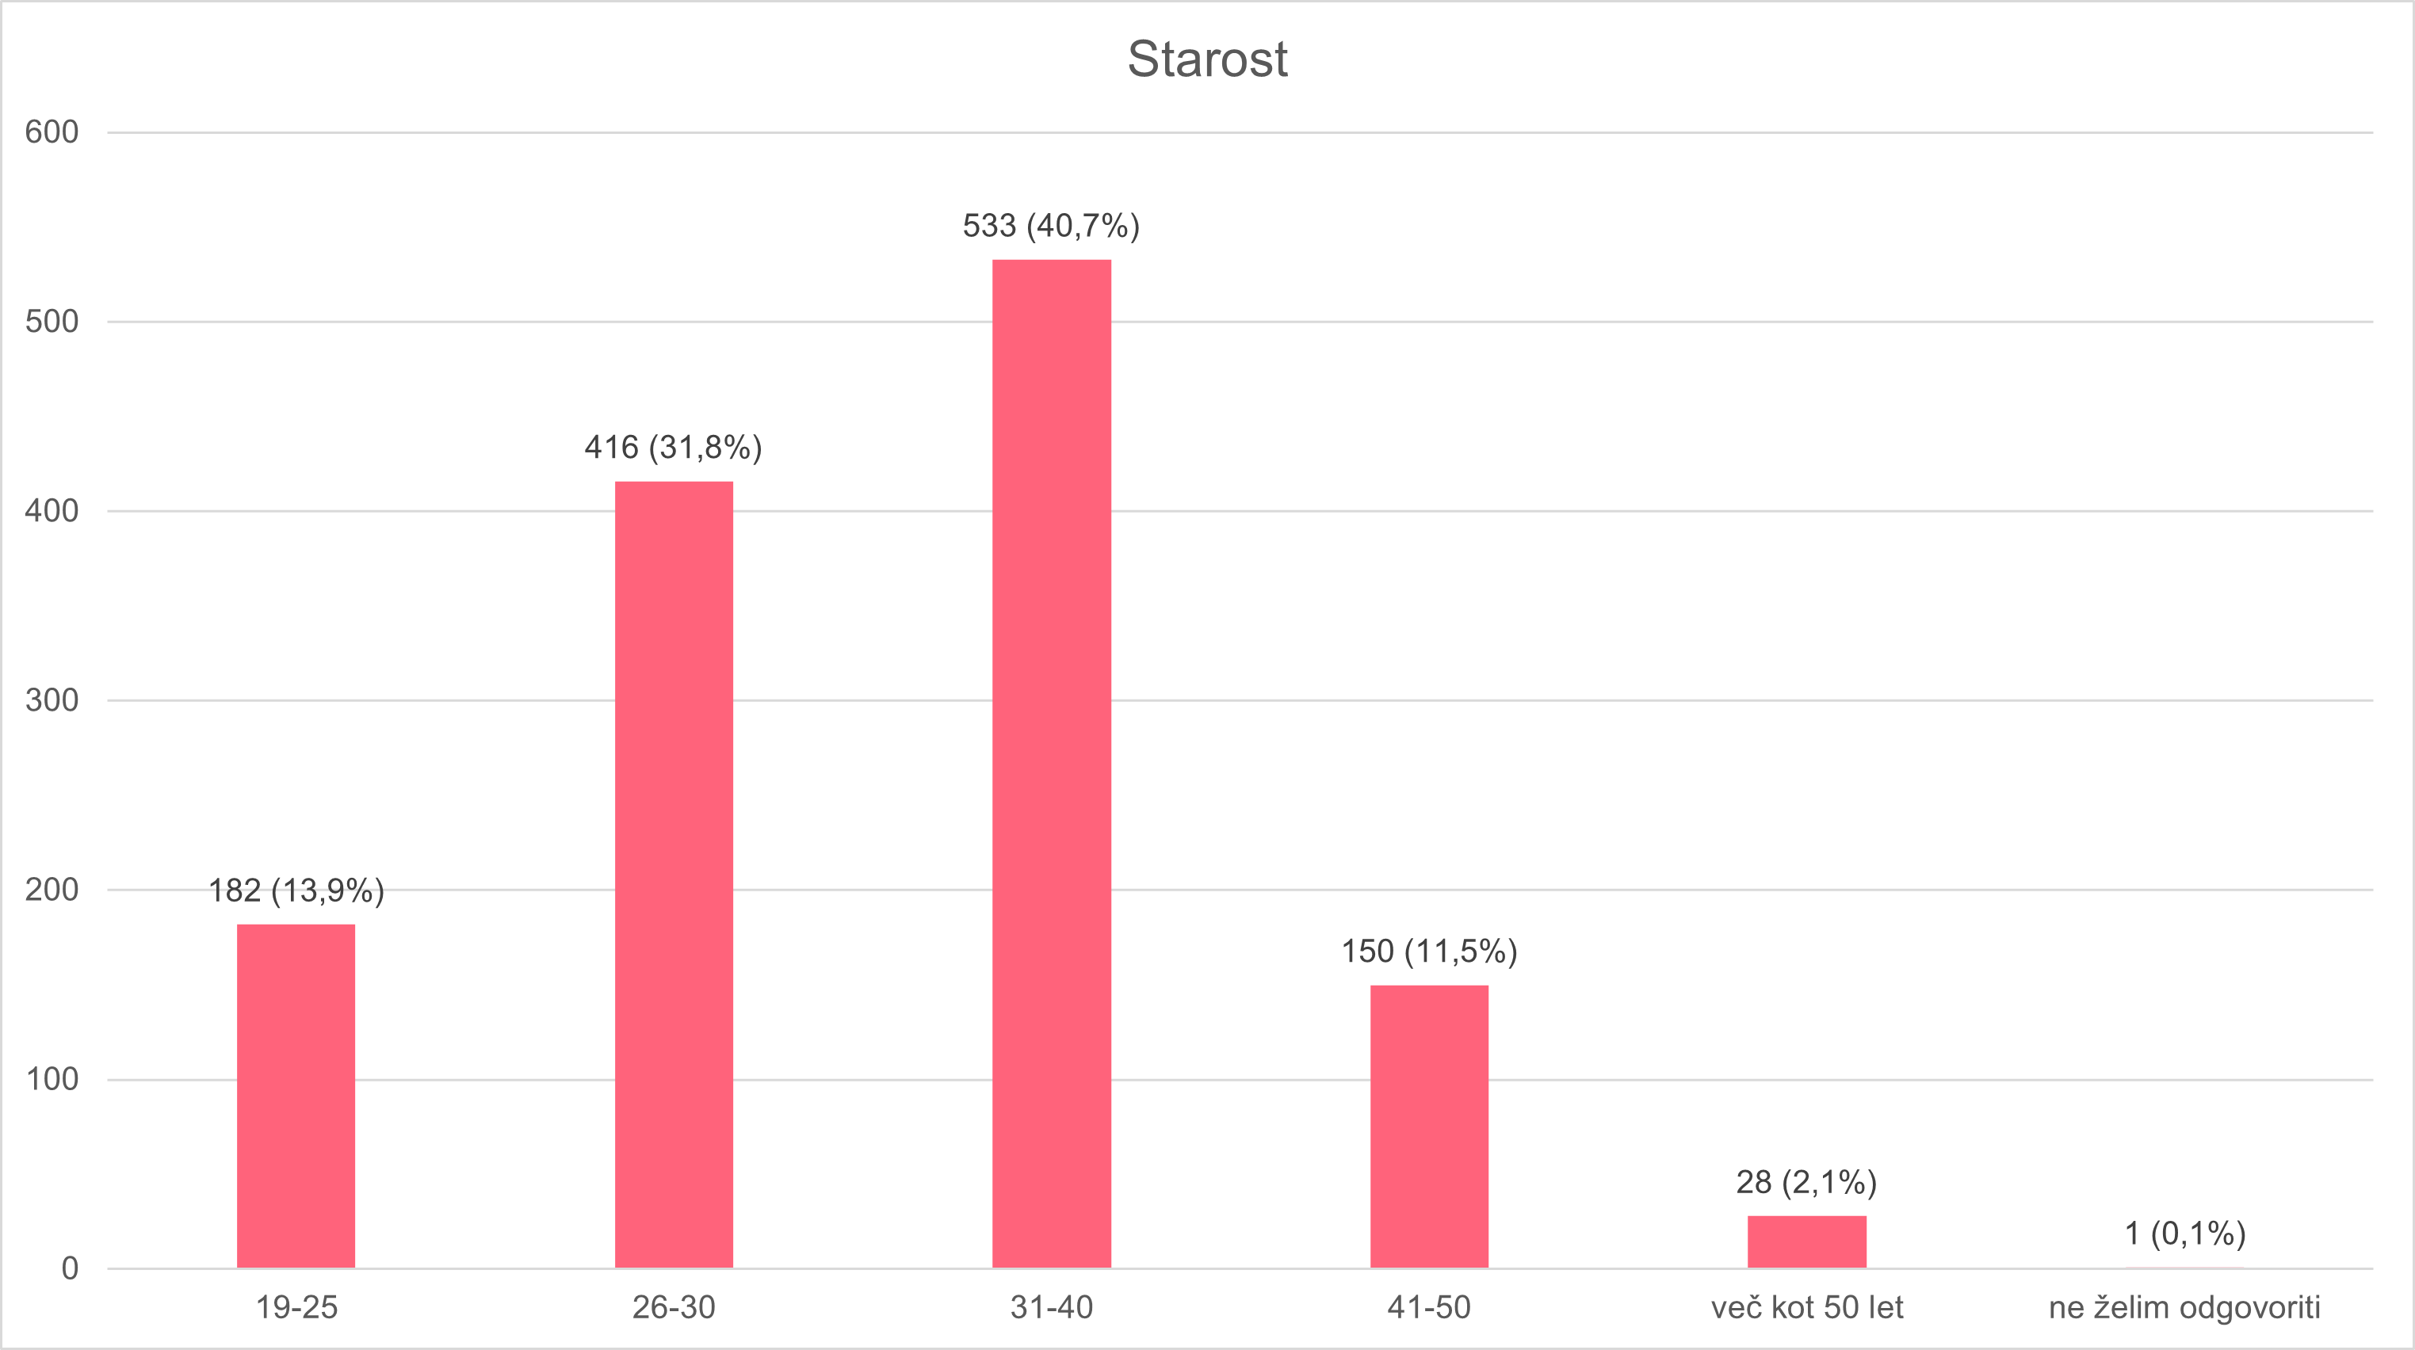This screenshot has height=1350, width=2415.
Task: Select the data label "1 (0,1%)"
Action: (2184, 1234)
